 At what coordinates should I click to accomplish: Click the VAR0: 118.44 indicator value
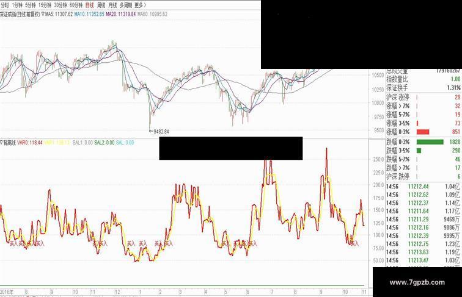30,143
